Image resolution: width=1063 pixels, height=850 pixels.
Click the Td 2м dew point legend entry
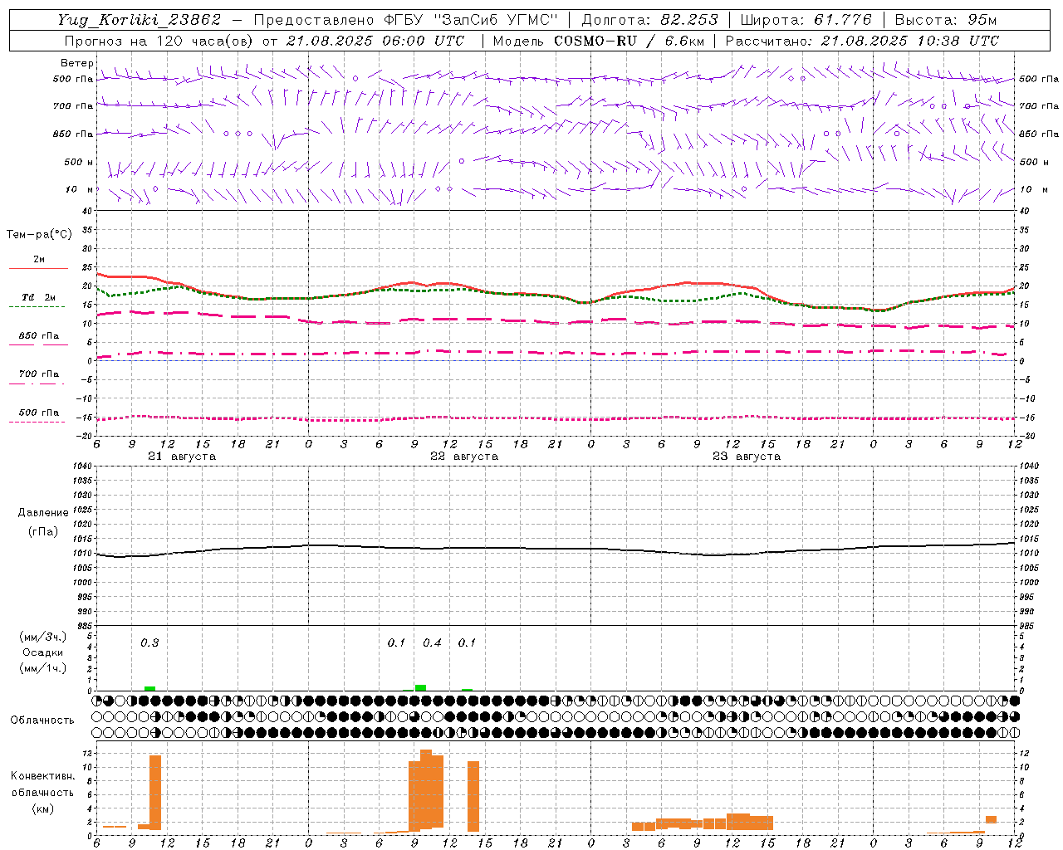coord(38,297)
